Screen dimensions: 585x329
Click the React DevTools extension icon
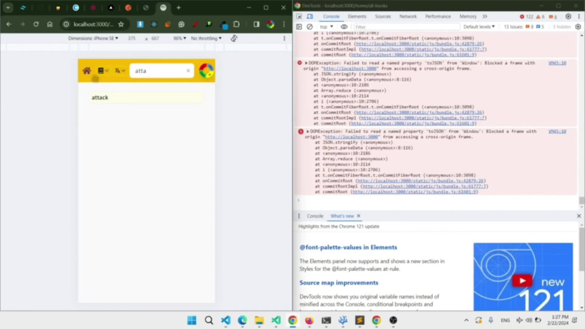coord(154,24)
